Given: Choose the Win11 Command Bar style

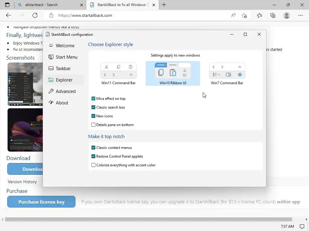Looking at the screenshot, I should click(118, 74).
